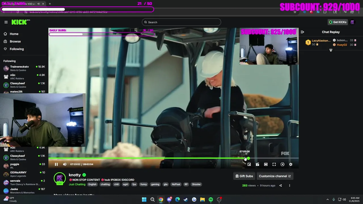363x204 pixels.
Task: Click the Gift Subs button
Action: click(x=244, y=176)
